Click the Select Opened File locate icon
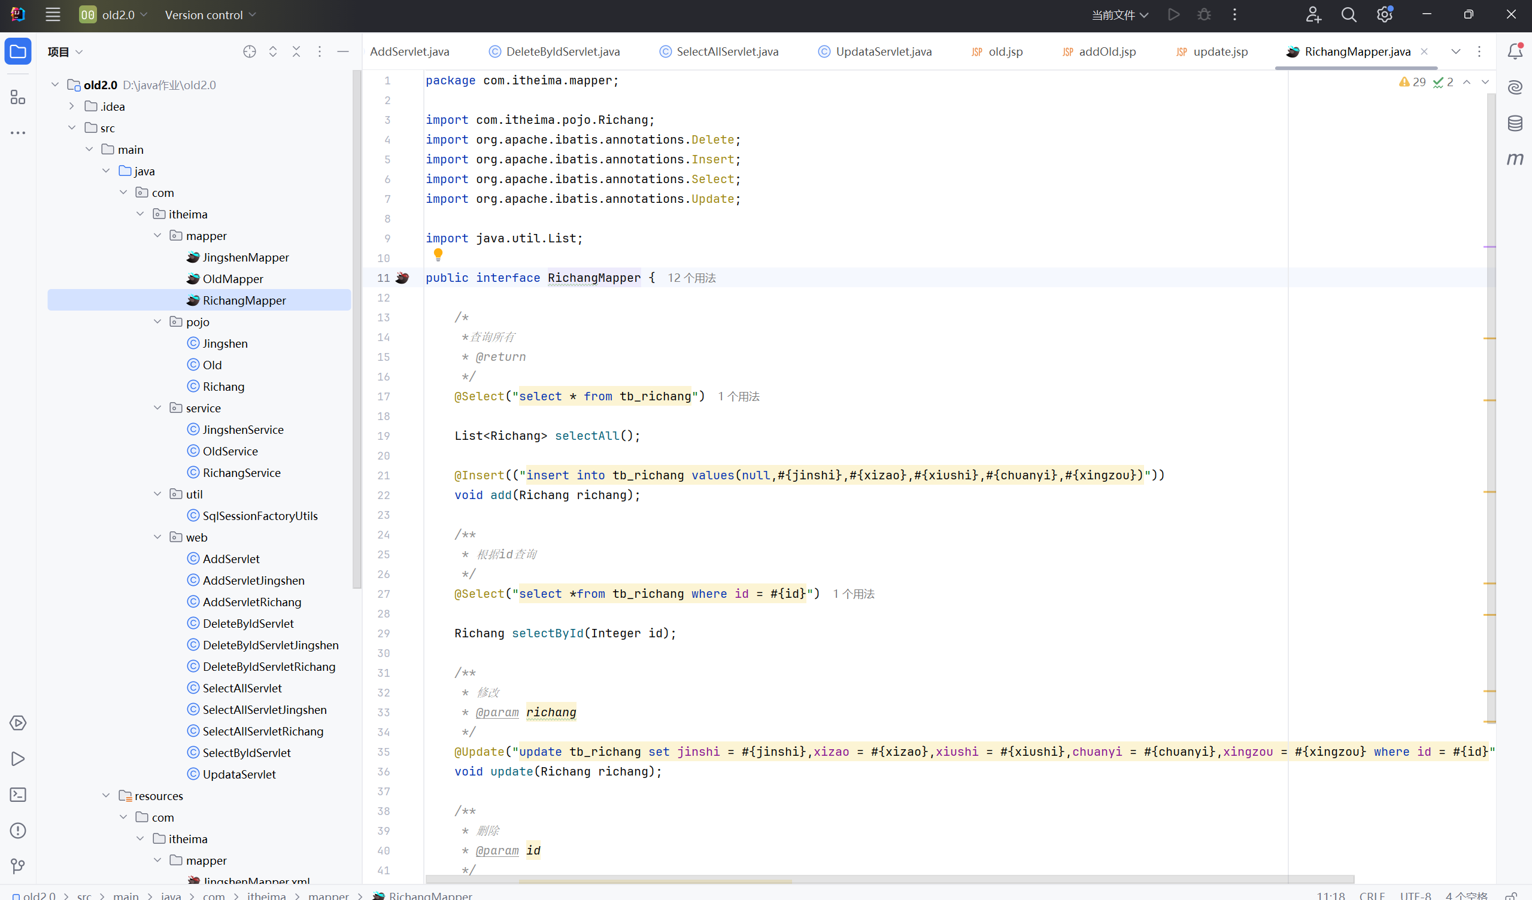The image size is (1532, 900). pos(249,51)
